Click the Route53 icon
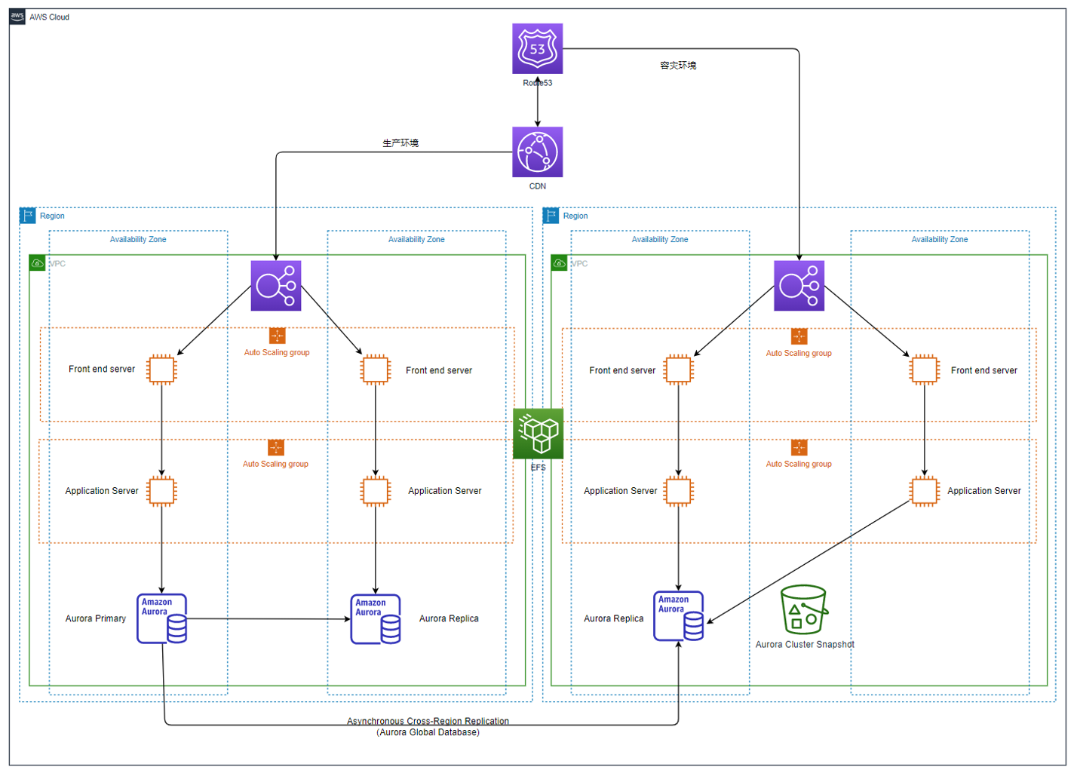This screenshot has width=1074, height=770. (537, 48)
